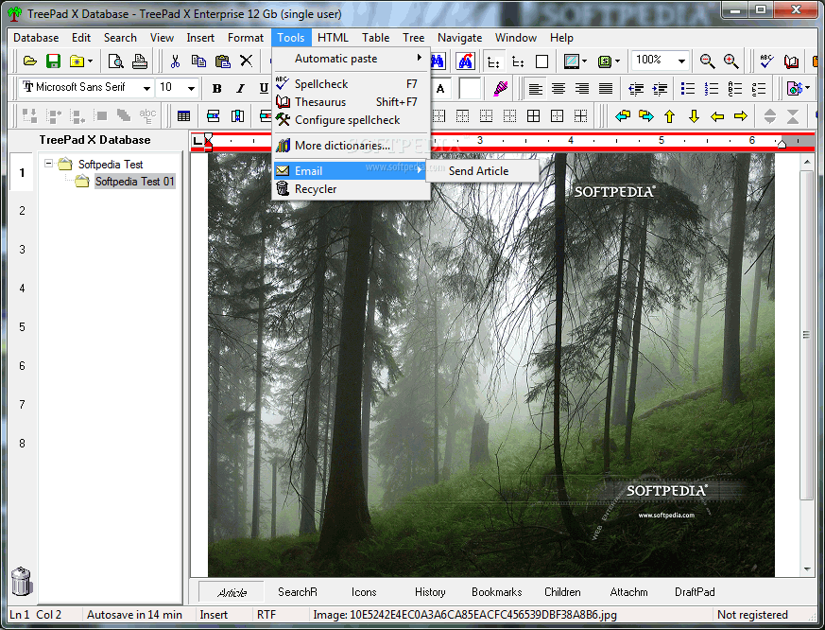Zoom out with the minus magnifier icon

coord(707,61)
